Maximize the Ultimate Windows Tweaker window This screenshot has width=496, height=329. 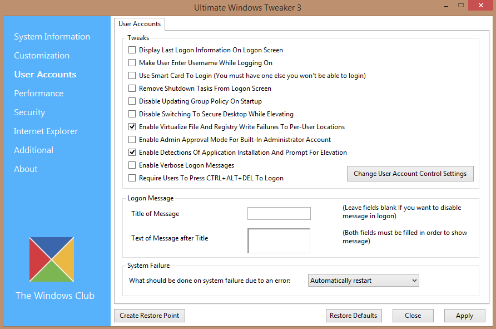pyautogui.click(x=461, y=5)
